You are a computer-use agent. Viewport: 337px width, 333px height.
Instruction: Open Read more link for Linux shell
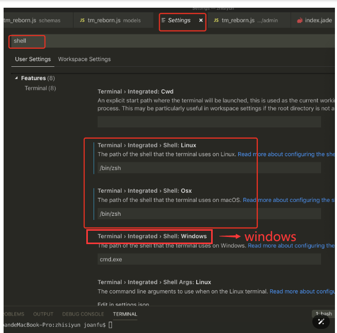click(x=286, y=154)
